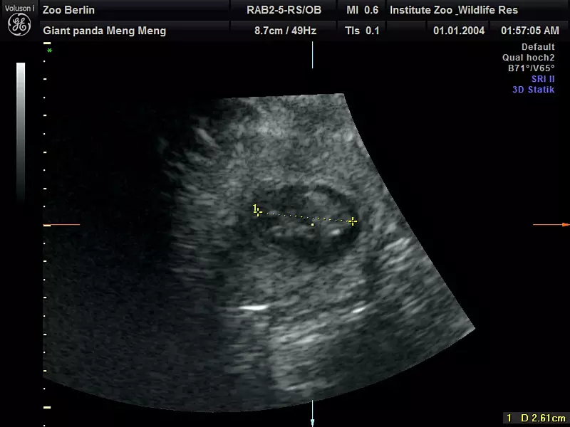Click patient name Giant panda Meng Meng
Viewport: 570px width, 427px height.
(x=105, y=31)
